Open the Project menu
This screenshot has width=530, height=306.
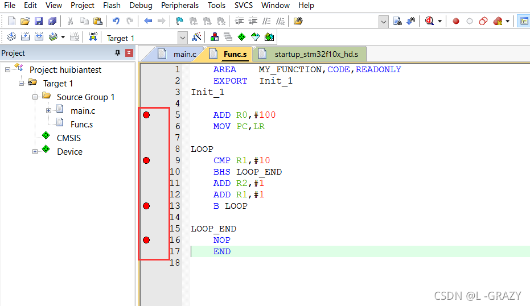(x=83, y=6)
